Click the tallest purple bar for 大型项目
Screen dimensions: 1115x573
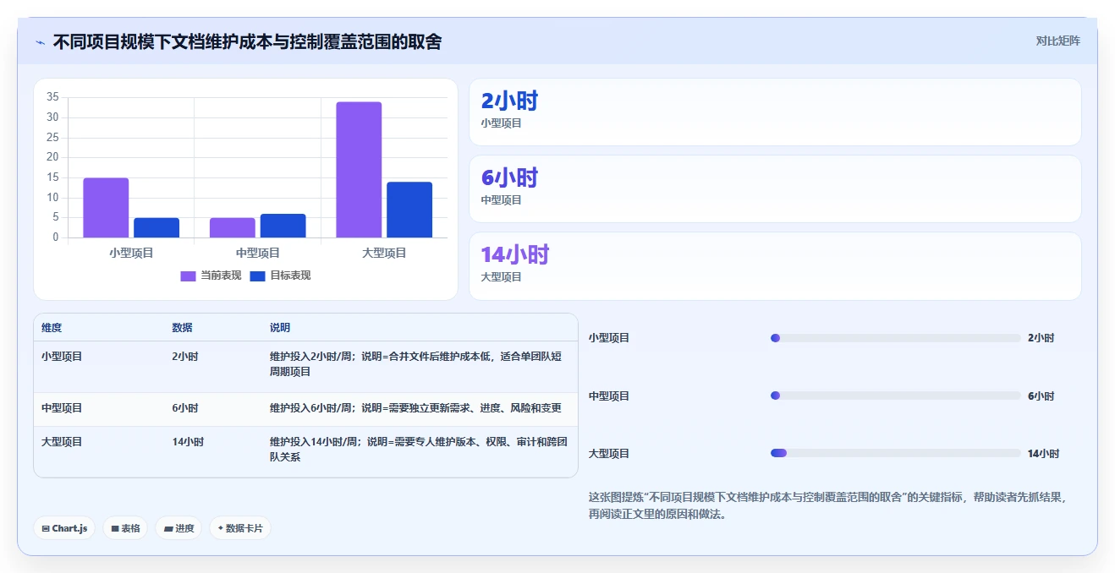click(359, 170)
